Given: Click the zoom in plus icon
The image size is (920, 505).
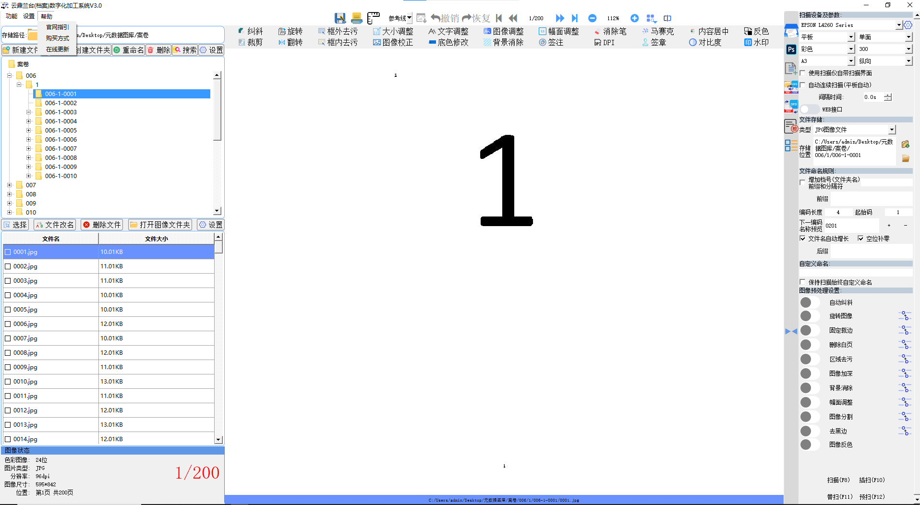Looking at the screenshot, I should click(x=634, y=18).
